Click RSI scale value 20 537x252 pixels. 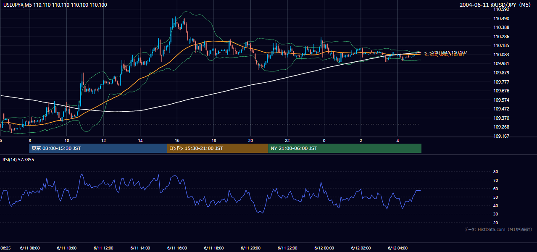click(495, 223)
